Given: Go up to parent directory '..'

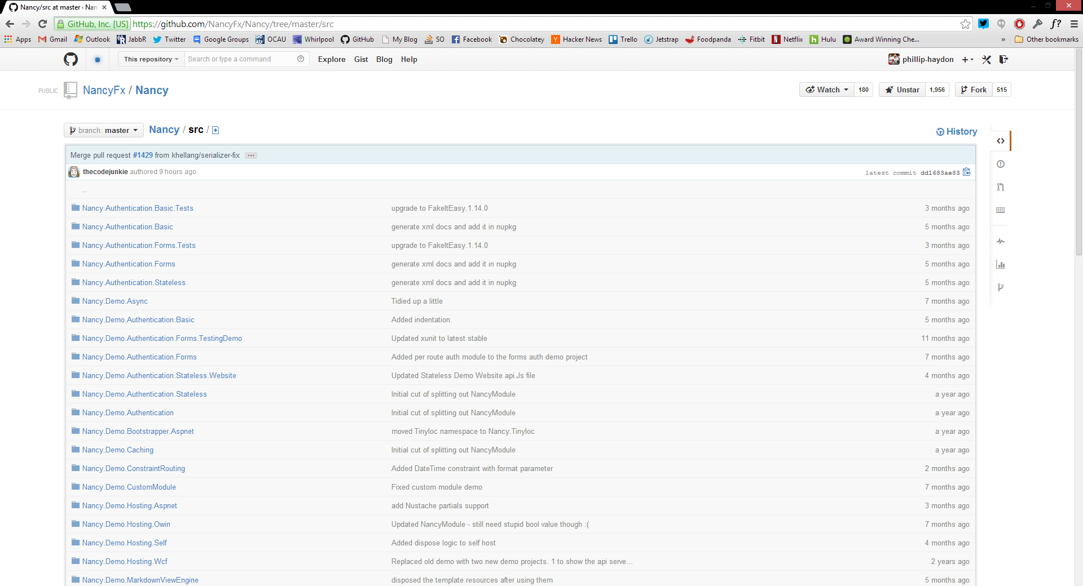Looking at the screenshot, I should (x=85, y=190).
